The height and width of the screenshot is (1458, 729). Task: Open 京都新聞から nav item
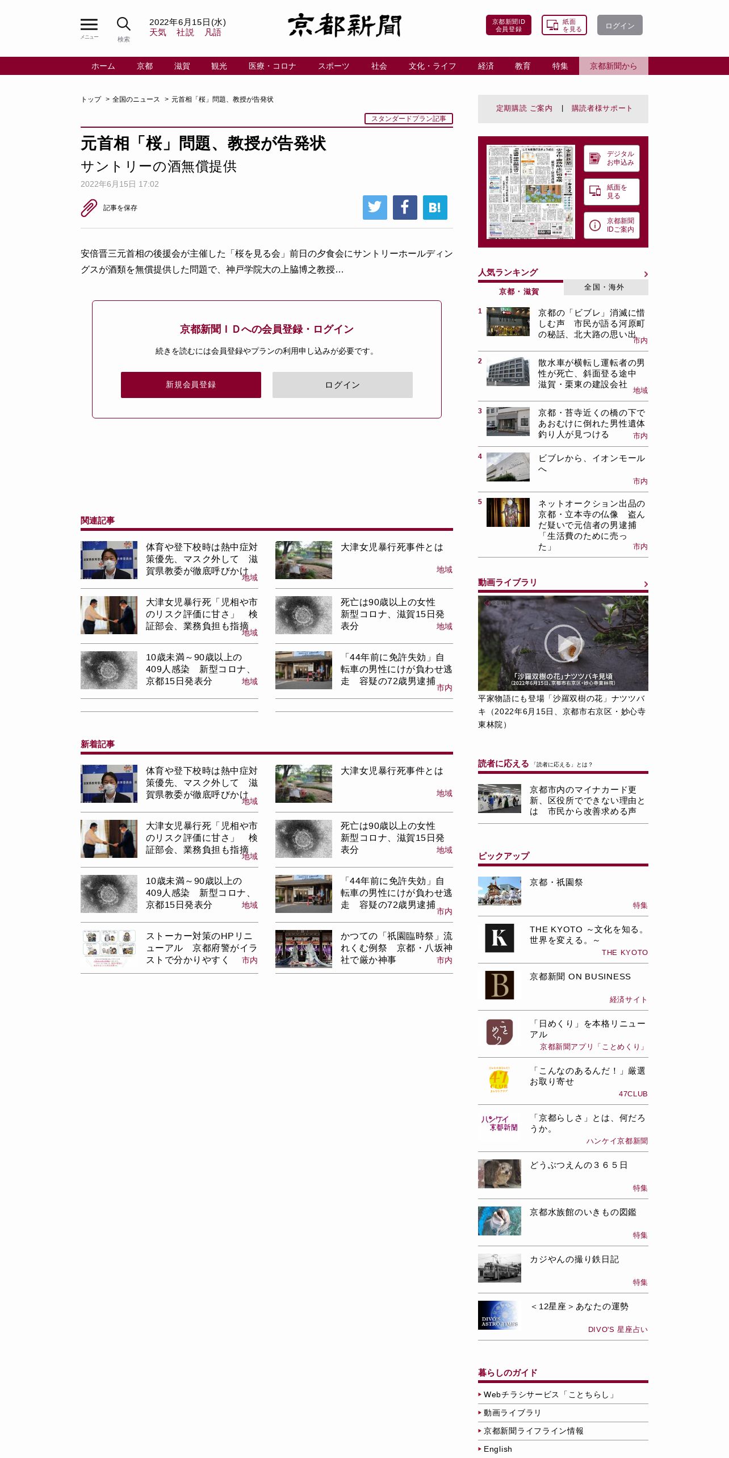[614, 66]
